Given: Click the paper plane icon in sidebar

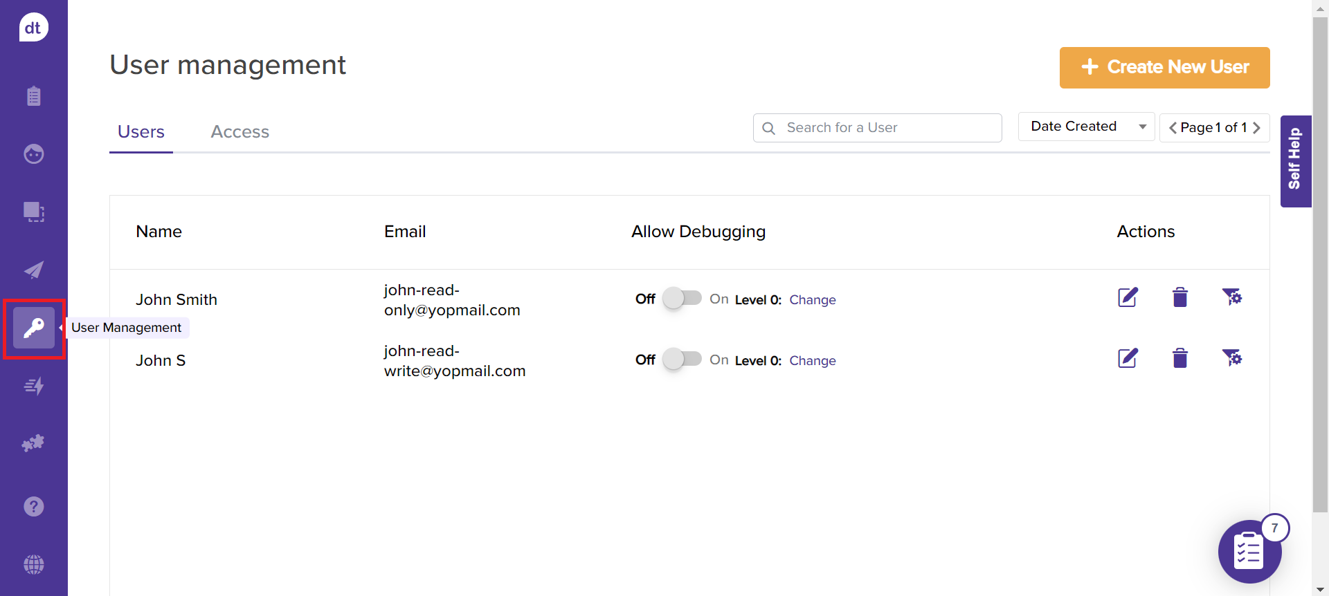Looking at the screenshot, I should 34,270.
